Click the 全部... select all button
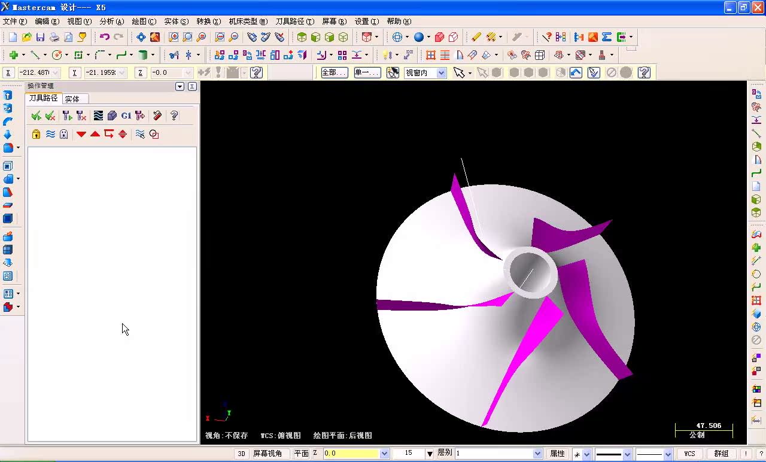The width and height of the screenshot is (766, 462). tap(334, 72)
